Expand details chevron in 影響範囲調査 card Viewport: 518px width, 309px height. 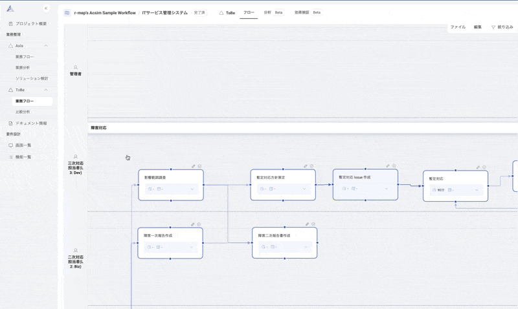click(192, 189)
